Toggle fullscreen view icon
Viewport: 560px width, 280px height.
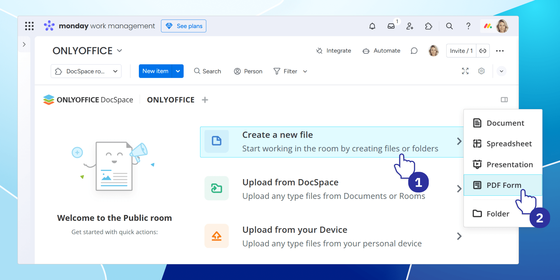coord(465,71)
